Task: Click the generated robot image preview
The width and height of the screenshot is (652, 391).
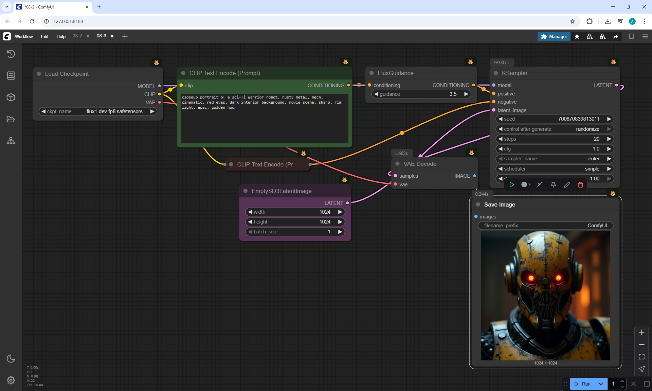Action: (x=545, y=296)
